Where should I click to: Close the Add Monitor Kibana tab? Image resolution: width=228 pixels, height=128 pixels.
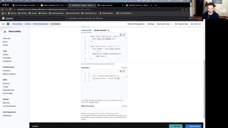click(94, 5)
